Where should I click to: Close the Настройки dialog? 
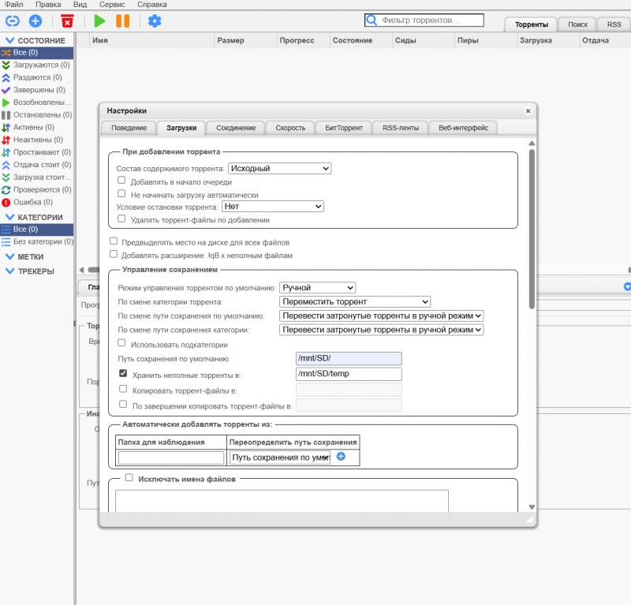[x=528, y=111]
